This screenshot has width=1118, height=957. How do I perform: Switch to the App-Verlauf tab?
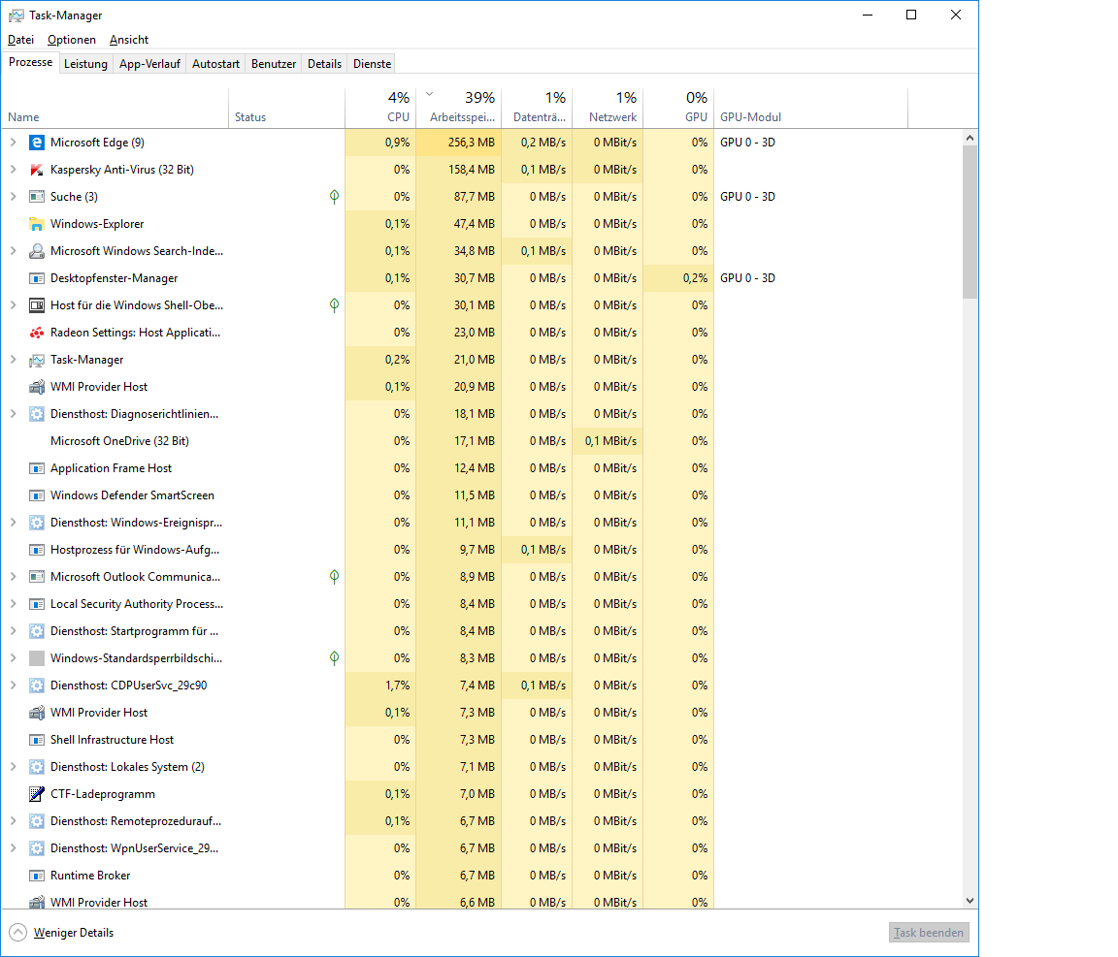(149, 64)
